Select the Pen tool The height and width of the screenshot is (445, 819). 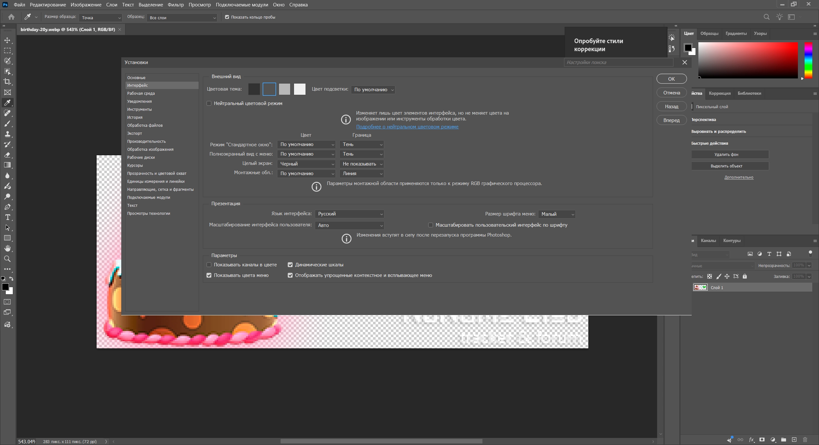(7, 207)
